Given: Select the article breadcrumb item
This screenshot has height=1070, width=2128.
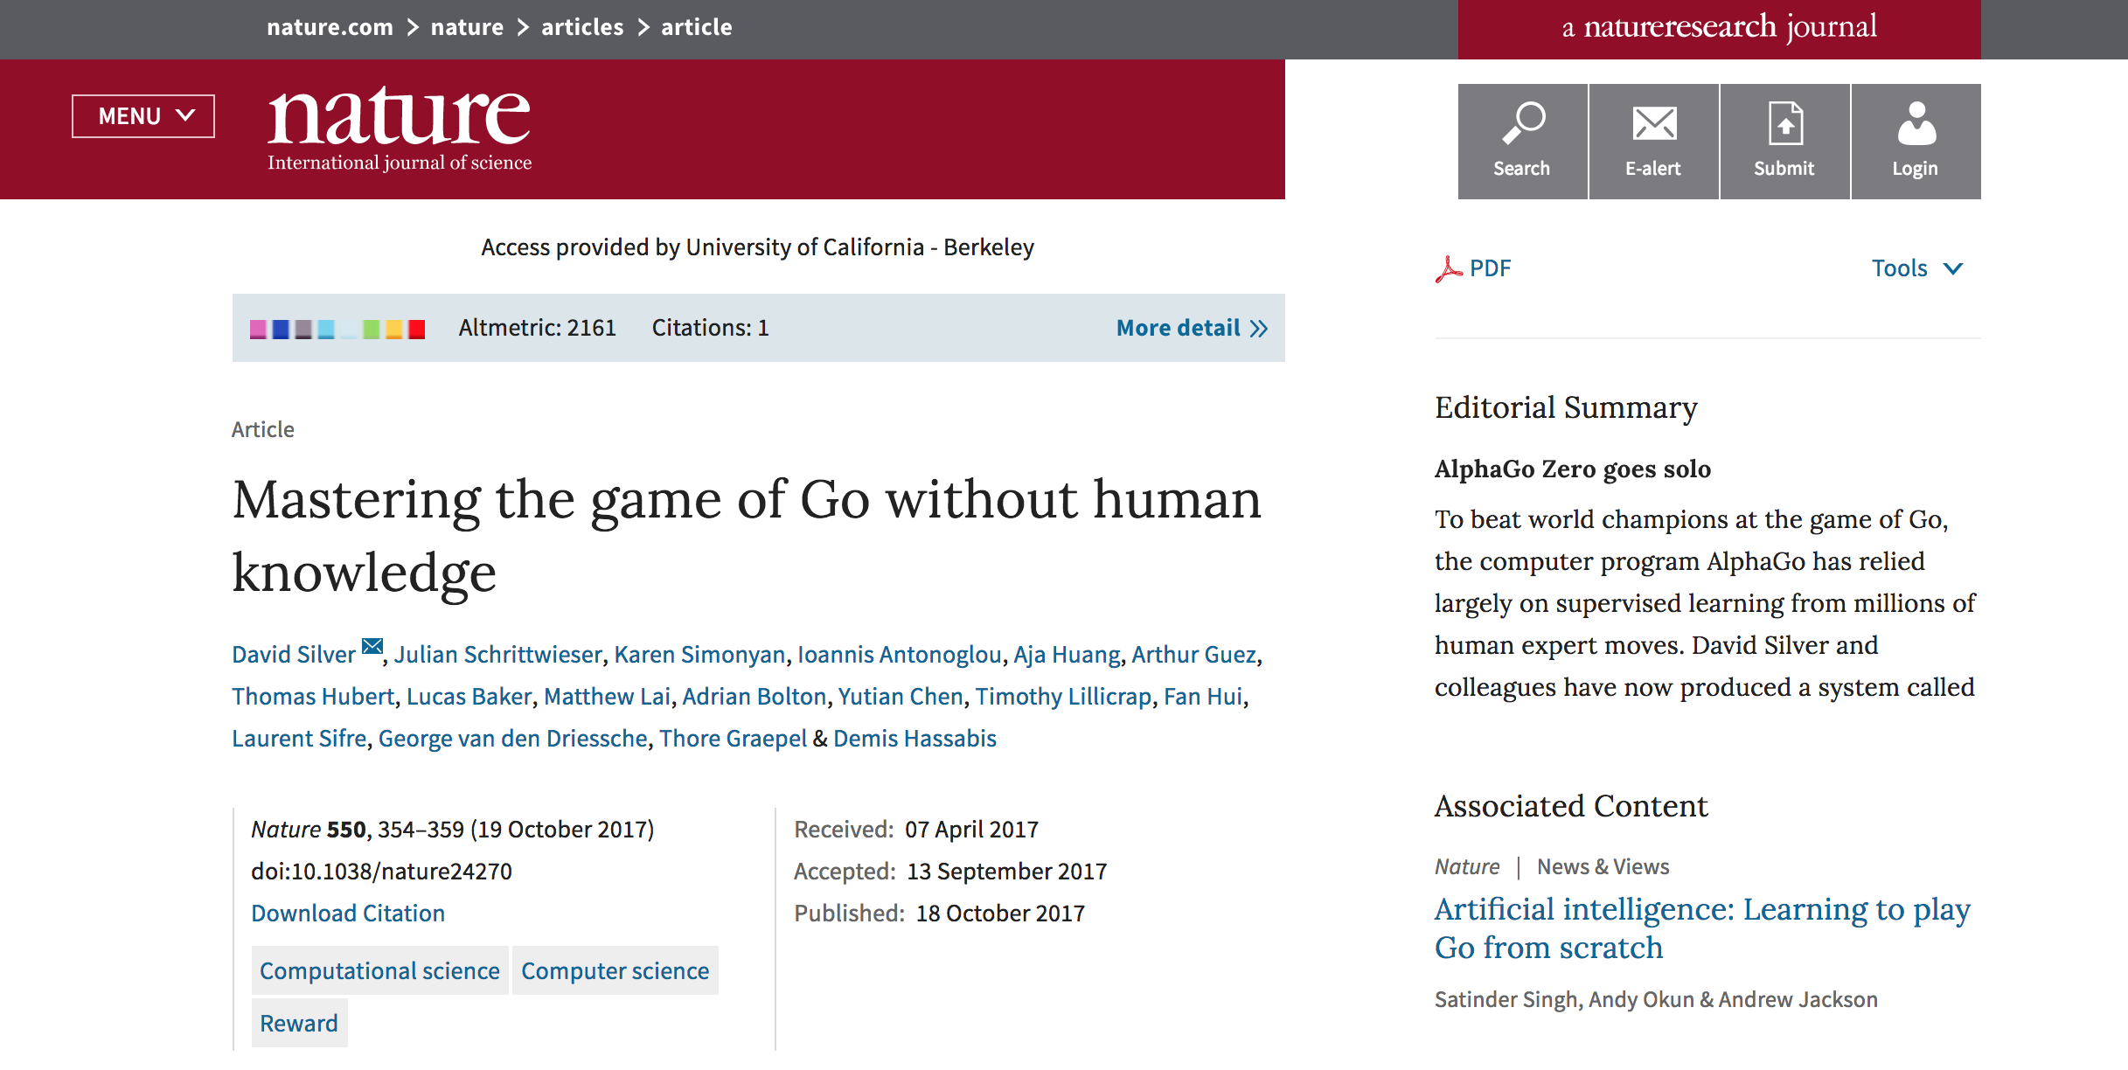Looking at the screenshot, I should click(x=697, y=27).
